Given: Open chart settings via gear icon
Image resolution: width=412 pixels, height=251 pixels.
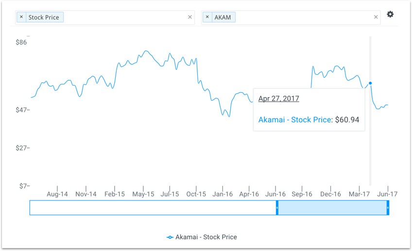Looking at the screenshot, I should pos(390,15).
